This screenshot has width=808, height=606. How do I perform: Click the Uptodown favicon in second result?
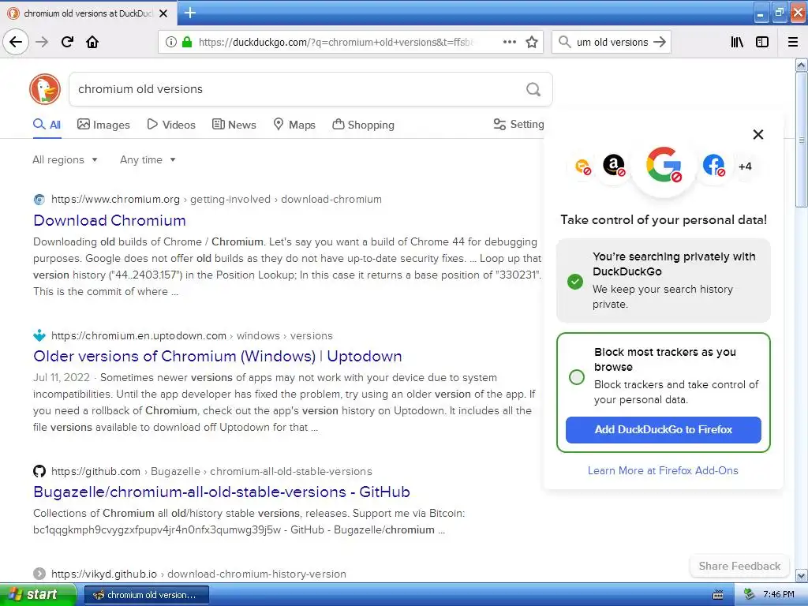click(39, 335)
